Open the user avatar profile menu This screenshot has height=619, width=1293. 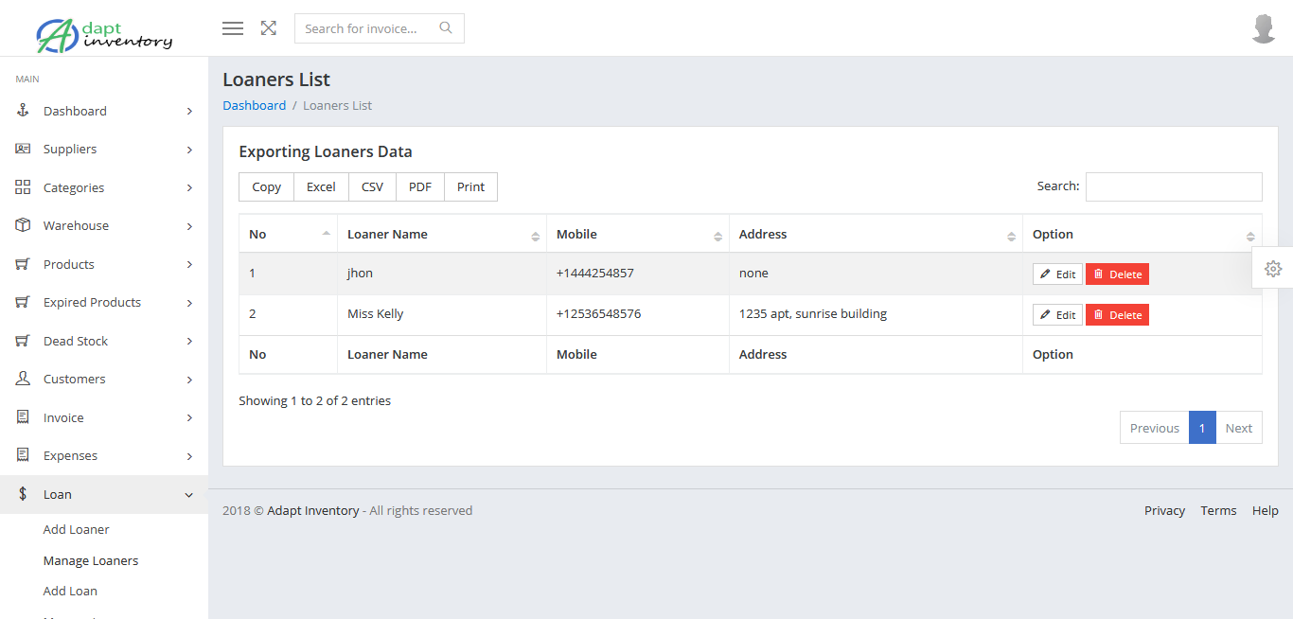click(x=1264, y=28)
